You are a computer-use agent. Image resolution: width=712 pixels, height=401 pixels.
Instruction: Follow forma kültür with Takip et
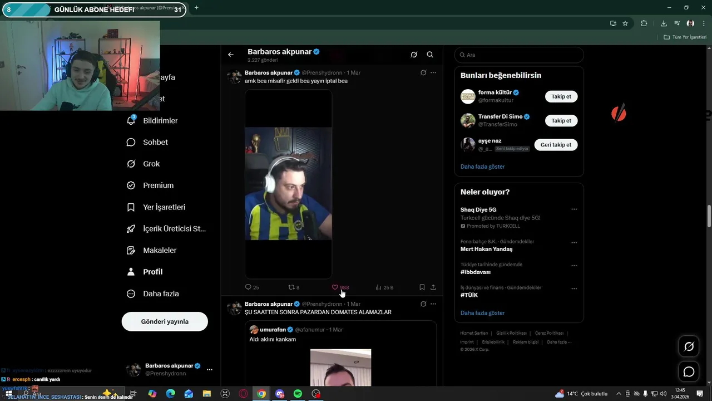pos(561,96)
